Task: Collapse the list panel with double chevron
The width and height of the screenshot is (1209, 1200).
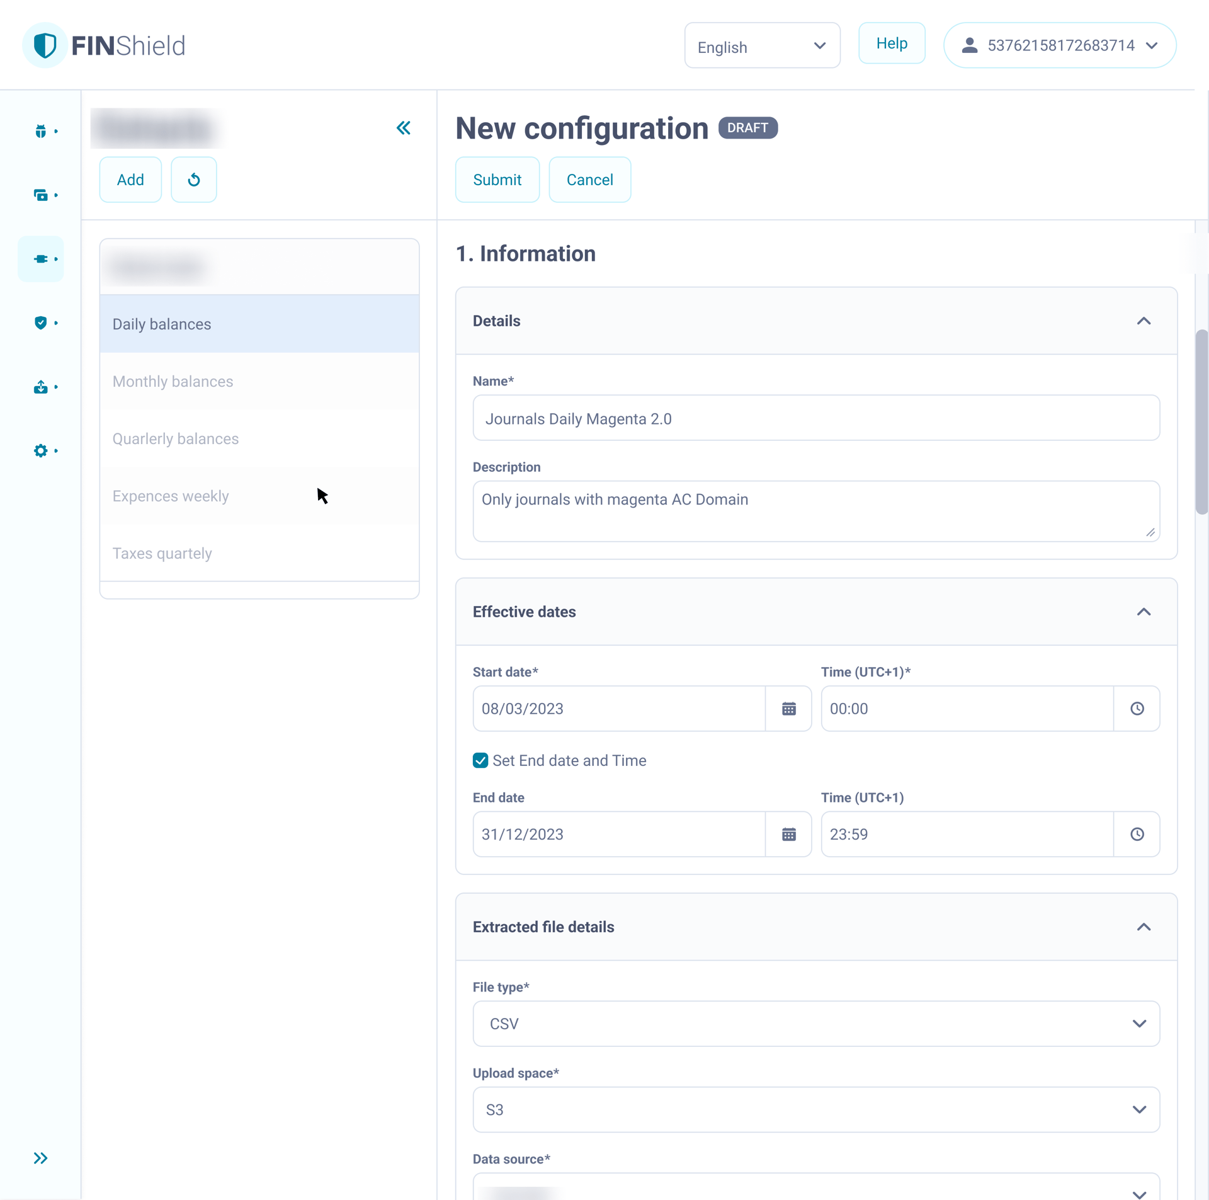Action: click(x=404, y=128)
